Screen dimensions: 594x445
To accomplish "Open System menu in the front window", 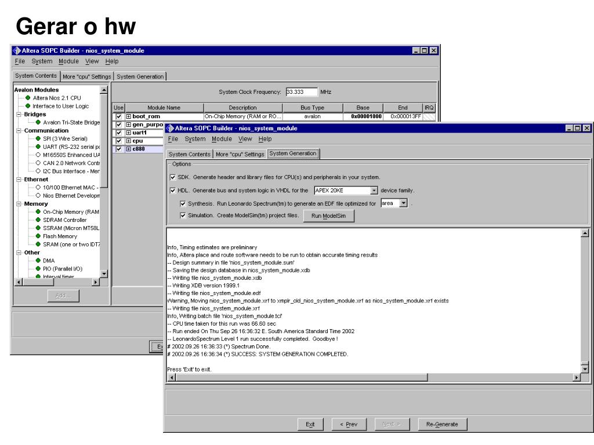I will point(195,139).
